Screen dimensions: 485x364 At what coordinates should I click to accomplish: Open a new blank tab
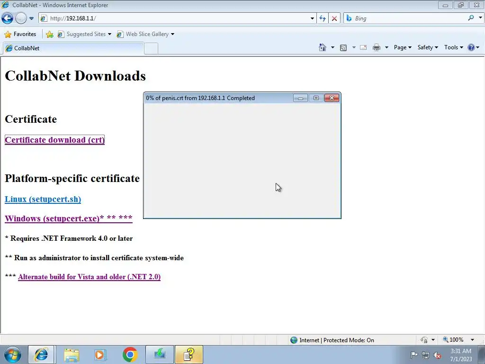pos(151,49)
